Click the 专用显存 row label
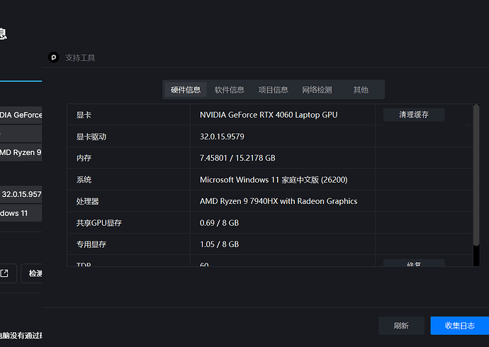Image resolution: width=489 pixels, height=347 pixels. [x=91, y=244]
